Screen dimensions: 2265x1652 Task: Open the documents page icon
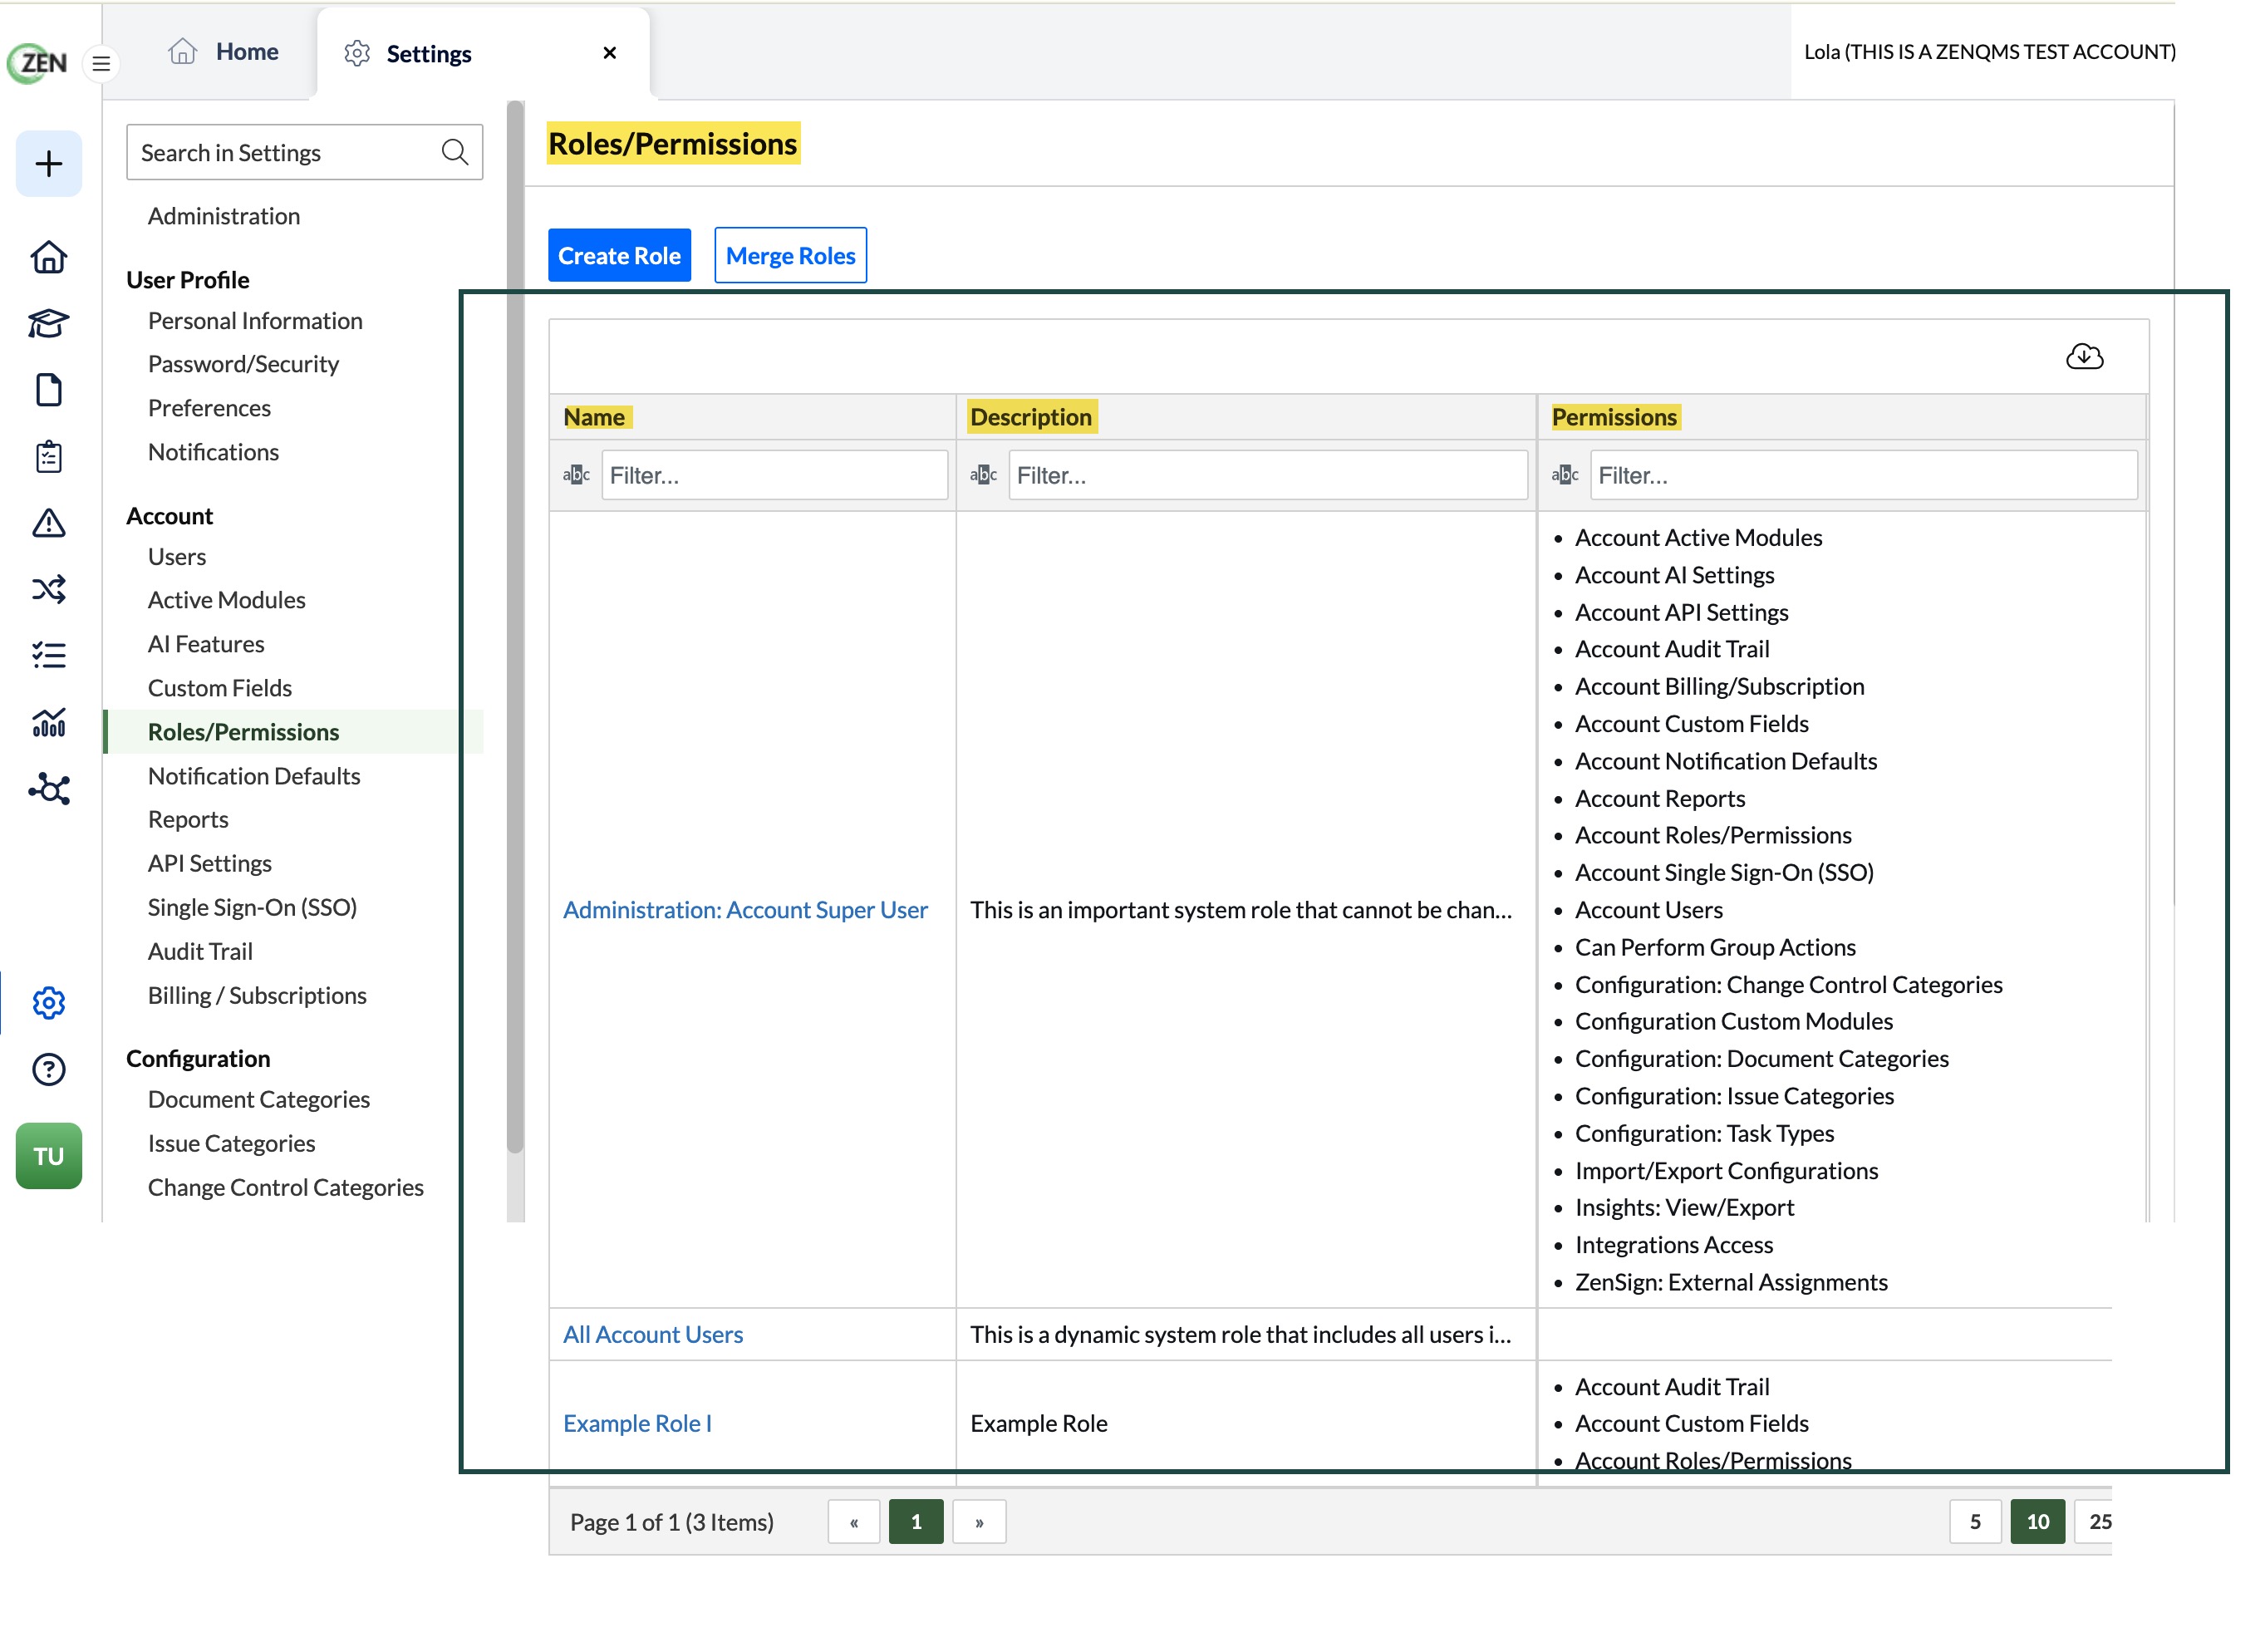48,390
